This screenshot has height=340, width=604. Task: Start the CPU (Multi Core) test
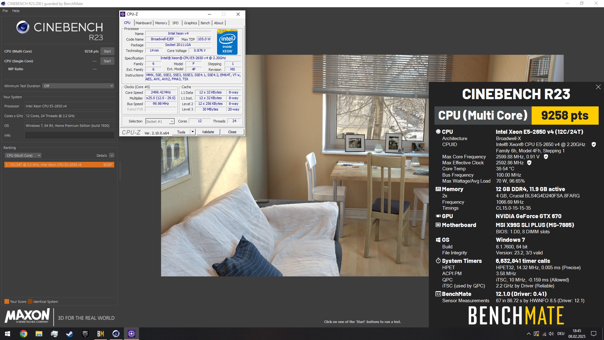click(x=107, y=51)
